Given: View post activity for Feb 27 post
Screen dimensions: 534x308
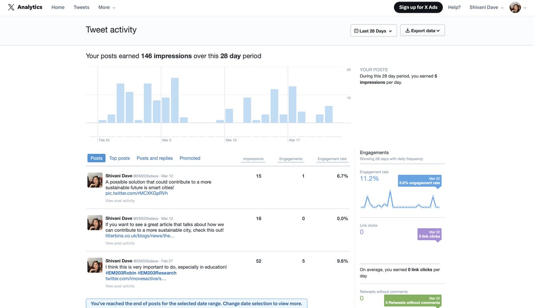Looking at the screenshot, I should tap(120, 286).
